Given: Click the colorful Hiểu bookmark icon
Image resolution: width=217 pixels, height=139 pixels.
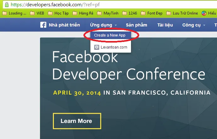Looking at the screenshot, I should (x=204, y=13).
